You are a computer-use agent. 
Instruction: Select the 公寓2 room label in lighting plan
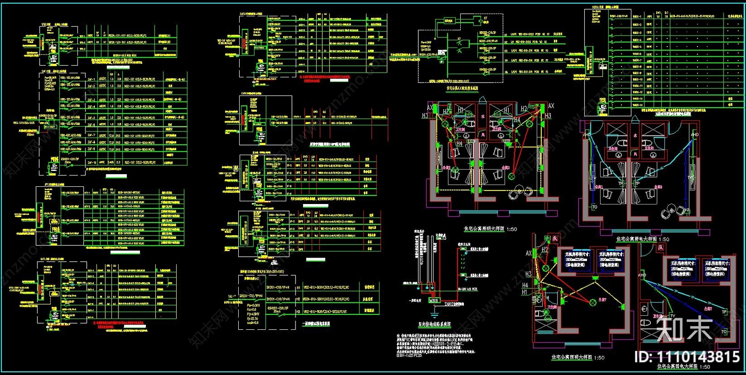[x=506, y=167]
